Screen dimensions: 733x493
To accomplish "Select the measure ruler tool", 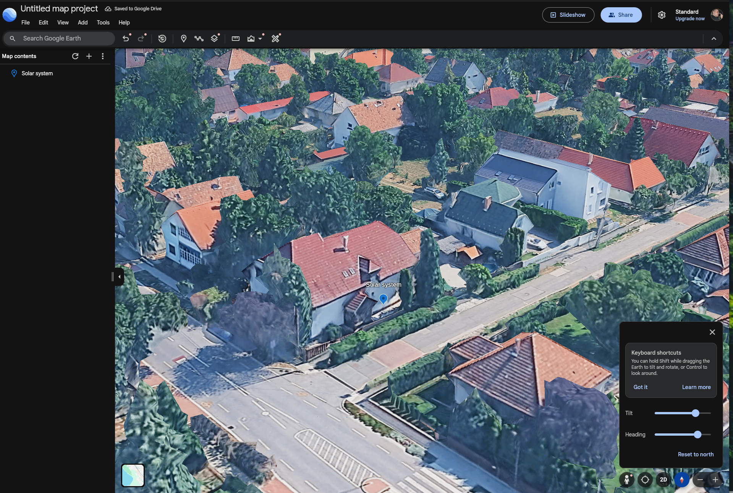I will 236,38.
